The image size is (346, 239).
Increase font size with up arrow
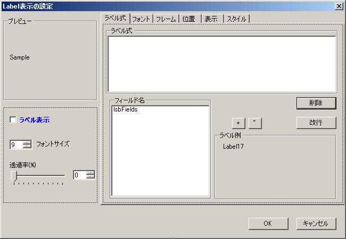[x=27, y=142]
